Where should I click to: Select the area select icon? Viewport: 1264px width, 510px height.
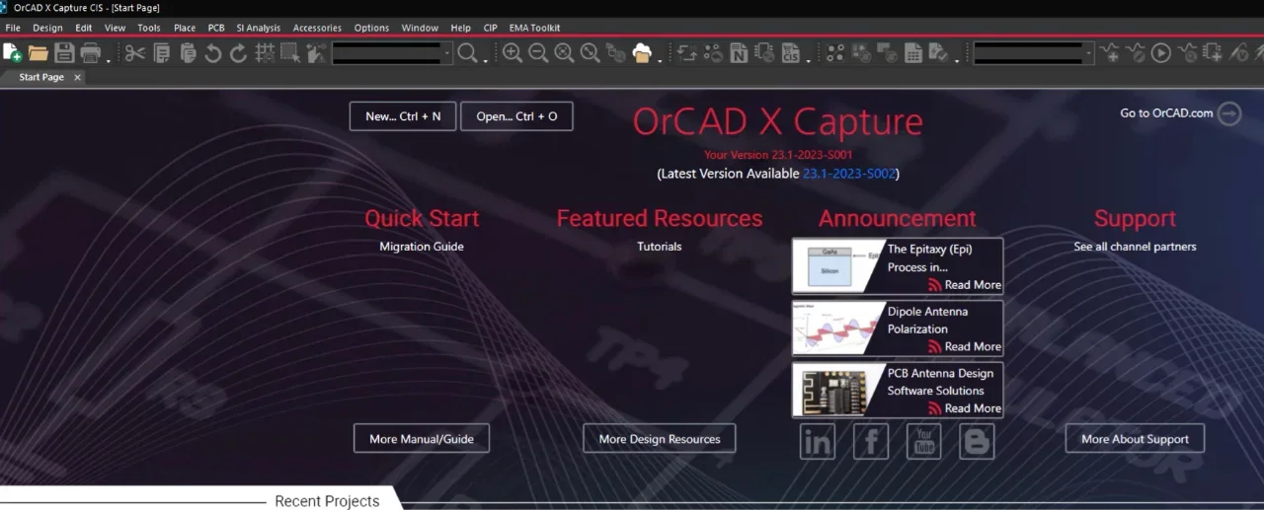click(290, 53)
